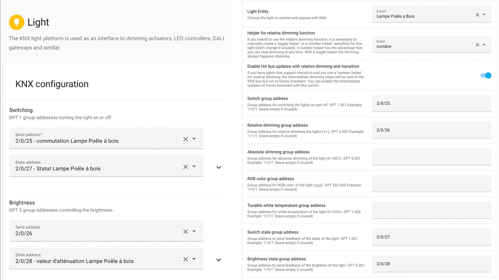Viewport: 499px width, 280px height.
Task: Click the Switch group address field
Action: (x=431, y=103)
